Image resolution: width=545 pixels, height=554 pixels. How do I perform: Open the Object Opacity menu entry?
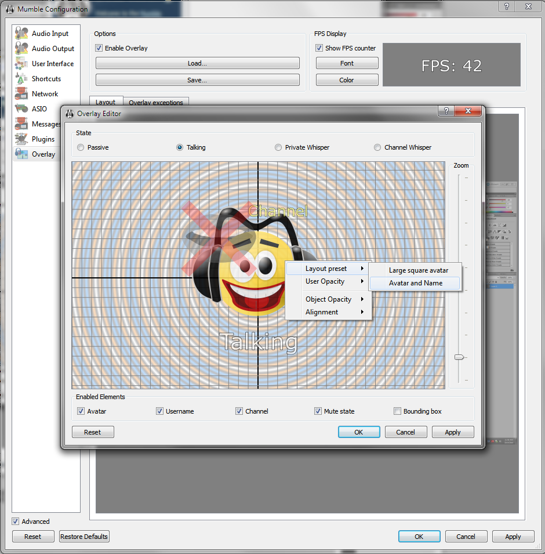pyautogui.click(x=327, y=299)
